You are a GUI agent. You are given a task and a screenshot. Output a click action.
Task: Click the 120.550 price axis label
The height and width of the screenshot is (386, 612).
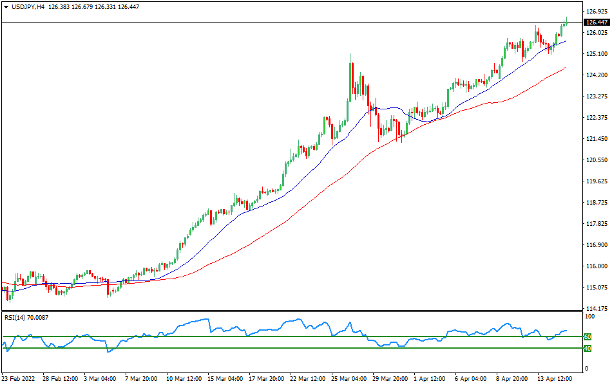click(x=597, y=160)
